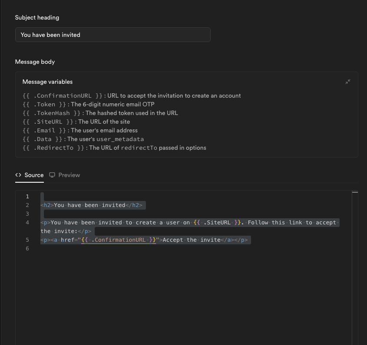Switch to the Preview tab
Image resolution: width=367 pixels, height=345 pixels.
pos(65,175)
